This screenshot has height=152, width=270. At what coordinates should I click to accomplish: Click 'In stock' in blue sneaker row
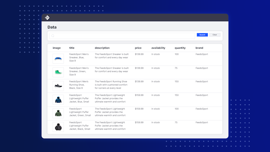(156, 54)
